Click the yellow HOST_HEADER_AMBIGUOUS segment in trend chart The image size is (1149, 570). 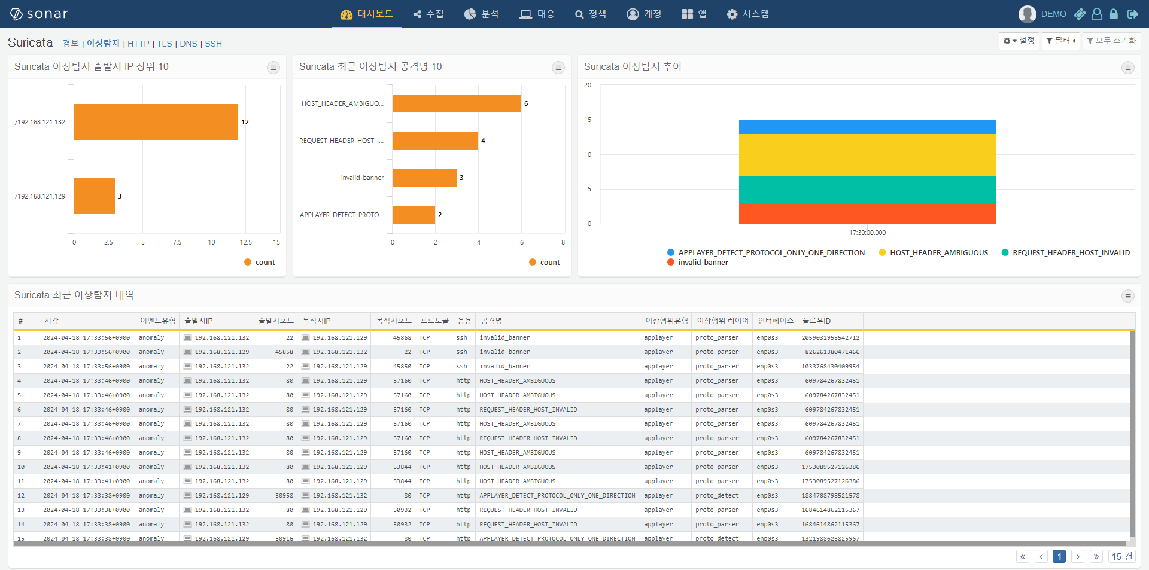click(867, 155)
